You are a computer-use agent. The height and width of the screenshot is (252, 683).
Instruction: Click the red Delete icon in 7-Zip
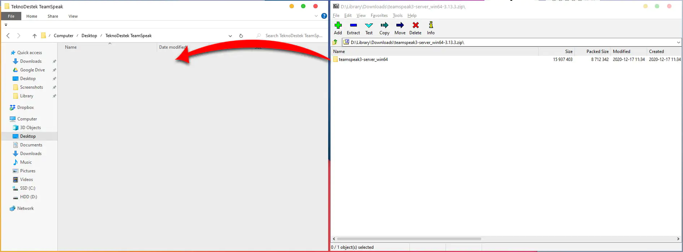click(416, 28)
